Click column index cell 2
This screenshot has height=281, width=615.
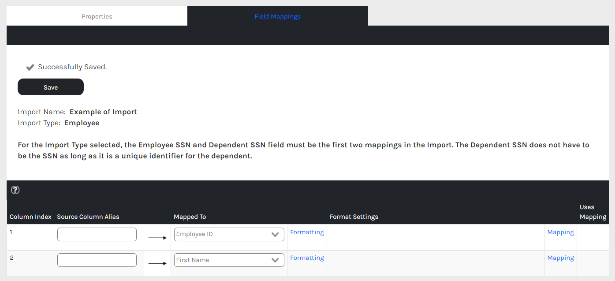coord(30,263)
